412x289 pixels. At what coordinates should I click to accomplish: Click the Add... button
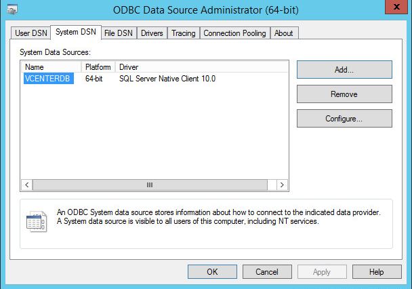pyautogui.click(x=344, y=69)
